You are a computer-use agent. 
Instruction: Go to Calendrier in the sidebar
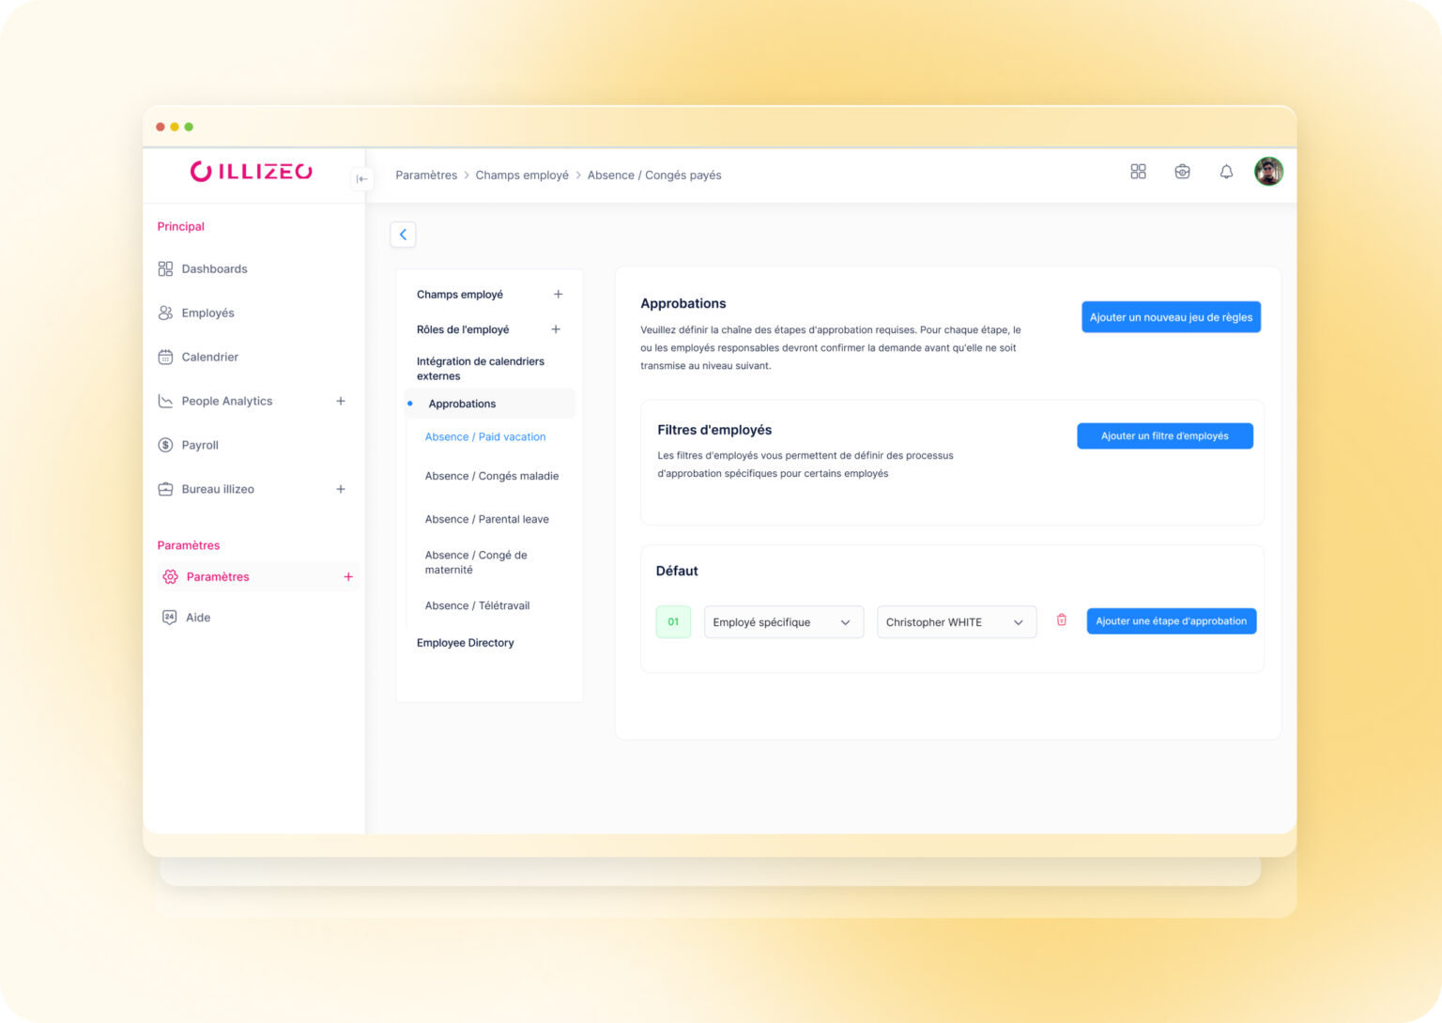pyautogui.click(x=209, y=358)
